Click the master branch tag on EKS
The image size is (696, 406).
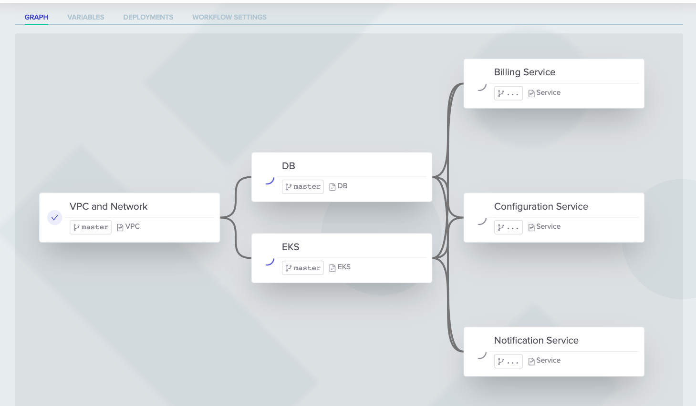pyautogui.click(x=302, y=268)
